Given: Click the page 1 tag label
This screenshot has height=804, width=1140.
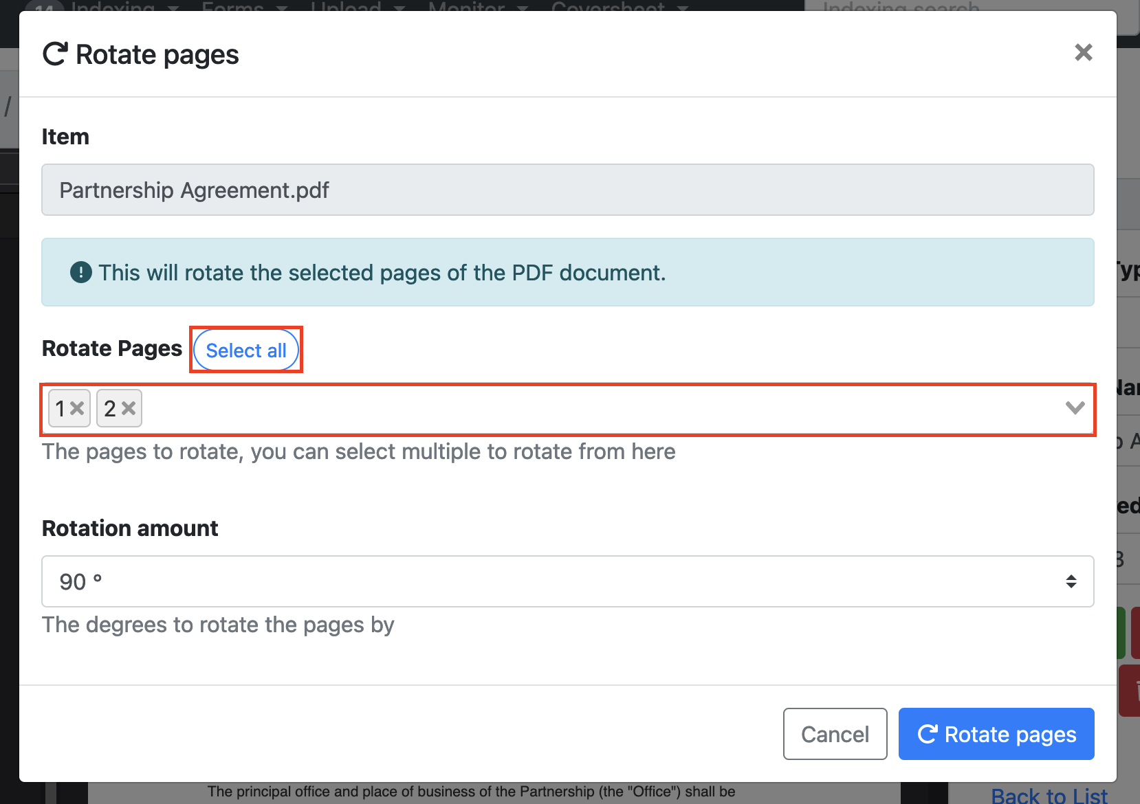Looking at the screenshot, I should pos(61,409).
